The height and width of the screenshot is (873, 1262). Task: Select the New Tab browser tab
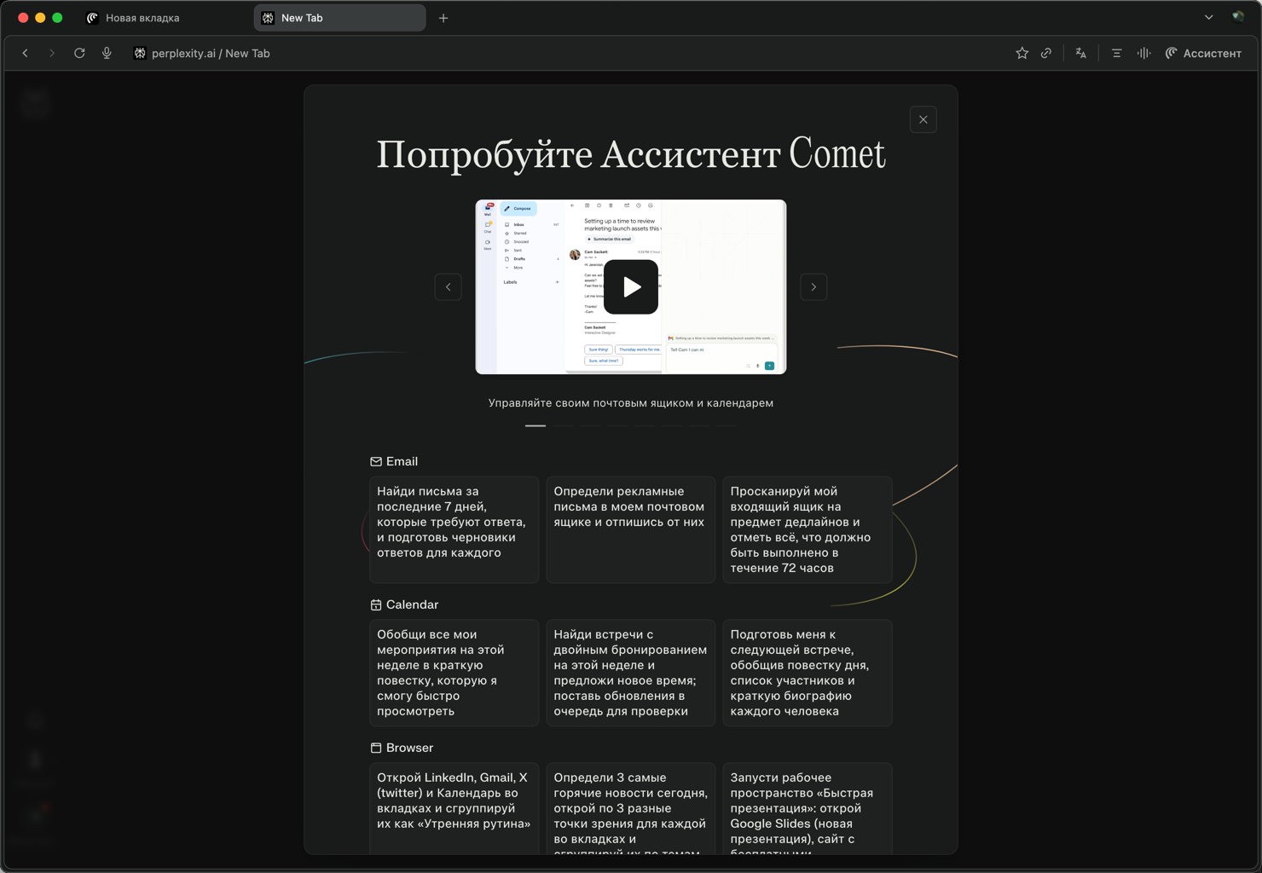tap(339, 18)
